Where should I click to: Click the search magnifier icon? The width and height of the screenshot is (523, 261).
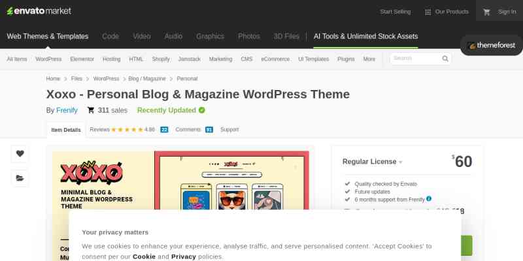tap(445, 59)
